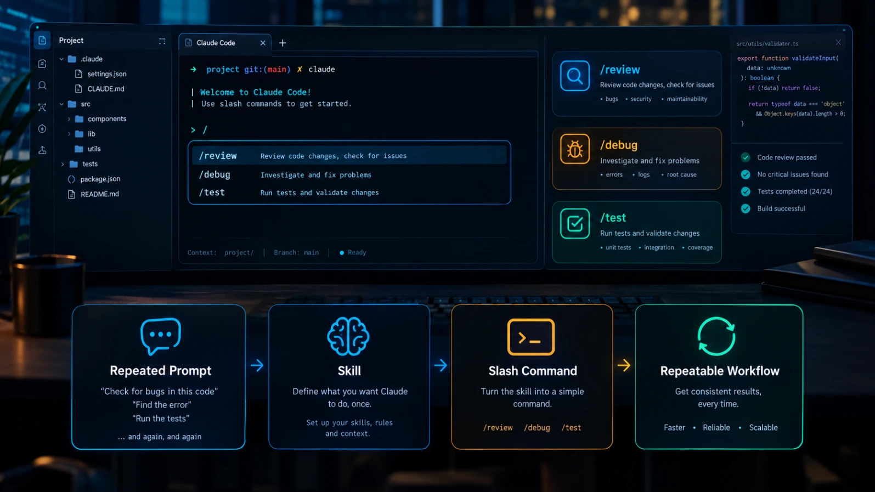Click the Tests completed (24/24) checkmark
Viewport: 875px width, 492px height.
pyautogui.click(x=746, y=191)
